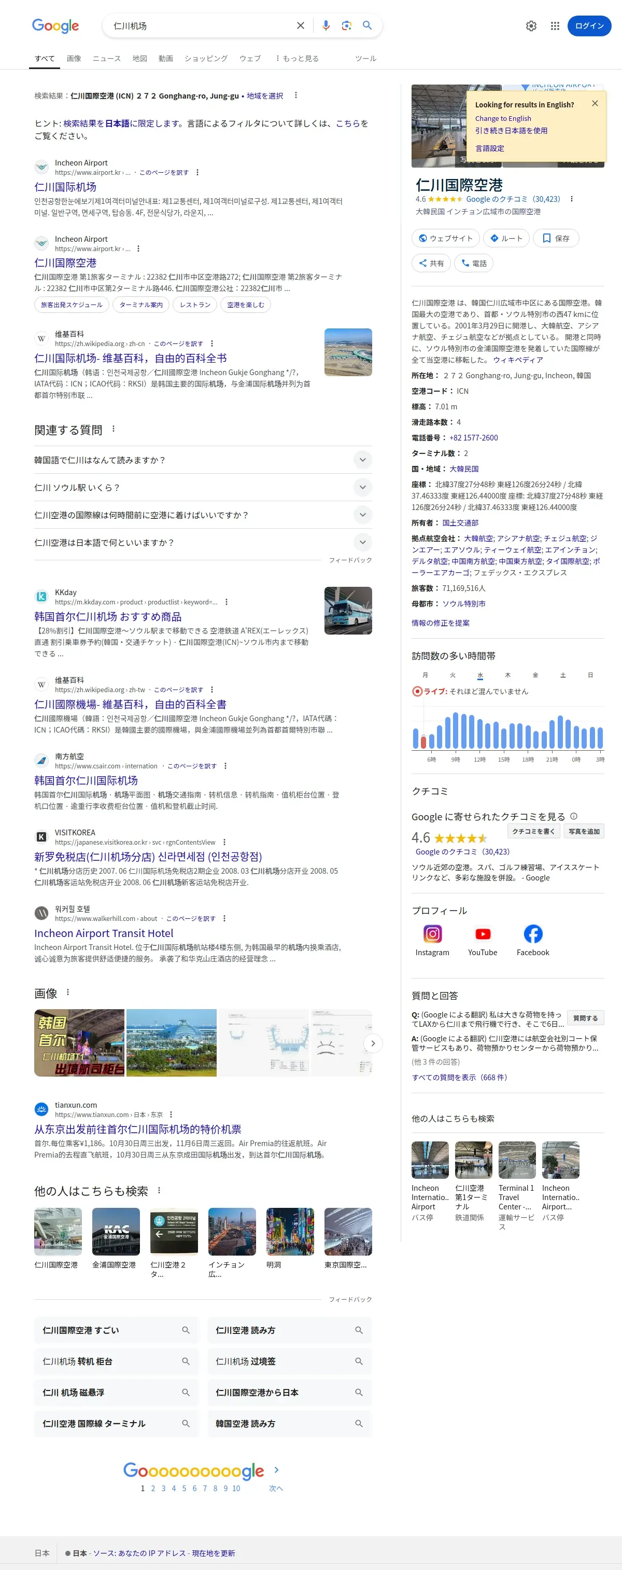Expand question 韓国語で仁川はなんて読みますか？
The height and width of the screenshot is (1570, 622).
(203, 460)
